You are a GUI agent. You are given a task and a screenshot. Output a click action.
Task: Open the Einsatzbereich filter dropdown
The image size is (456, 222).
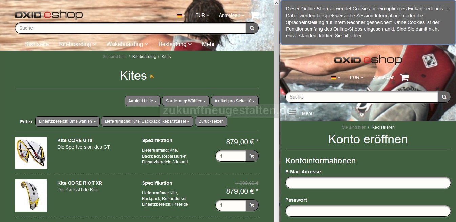[x=67, y=121]
